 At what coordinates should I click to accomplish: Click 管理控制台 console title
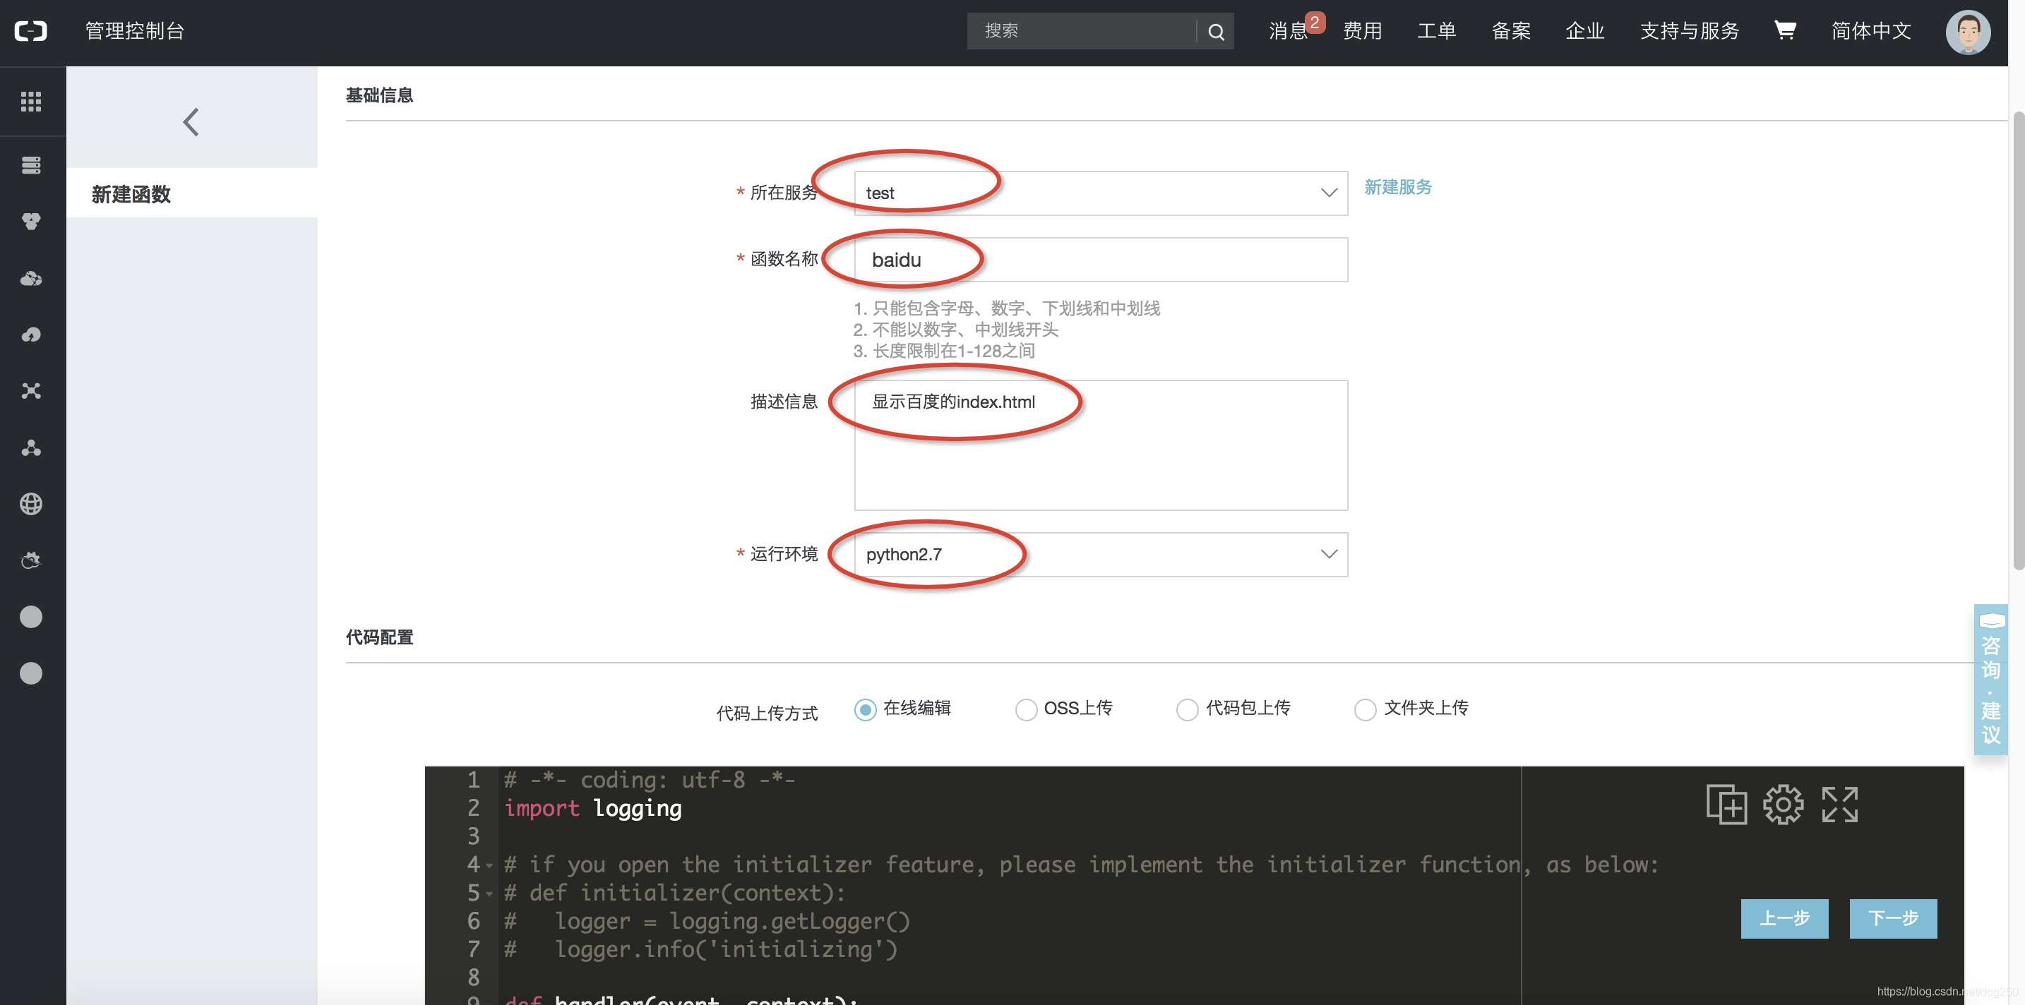[x=134, y=30]
